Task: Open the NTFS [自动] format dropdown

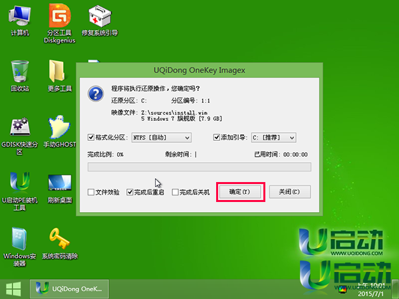Action: [x=162, y=138]
